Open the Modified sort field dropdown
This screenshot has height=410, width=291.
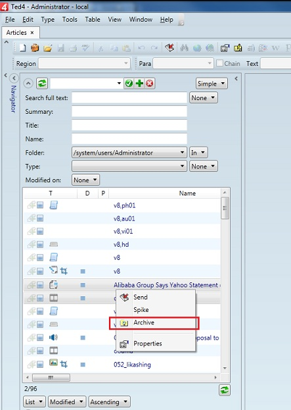66,401
